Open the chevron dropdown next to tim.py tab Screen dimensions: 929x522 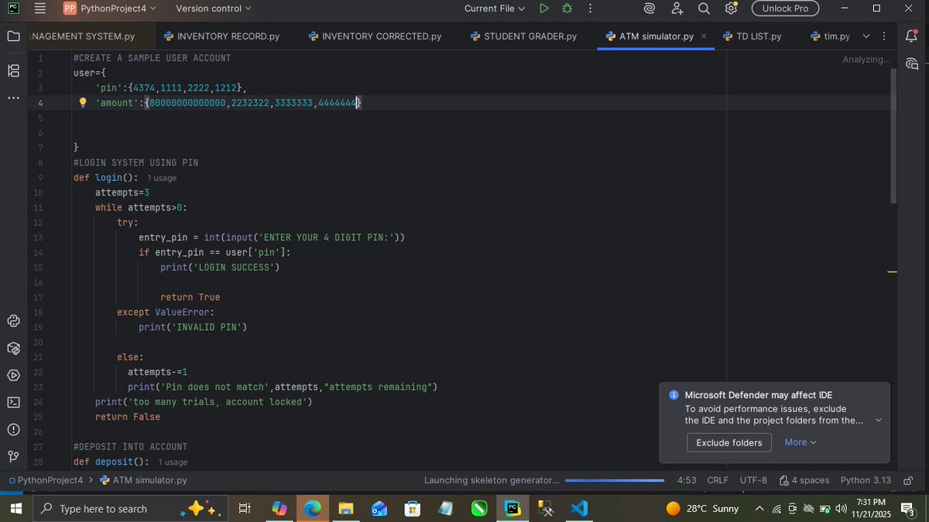point(866,36)
